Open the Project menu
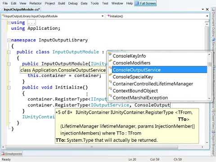216x162 pixels. click(x=50, y=3)
